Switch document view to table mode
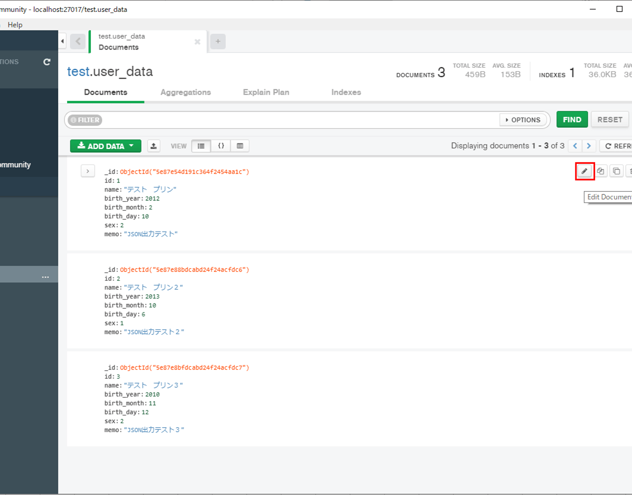This screenshot has height=495, width=632. click(240, 145)
